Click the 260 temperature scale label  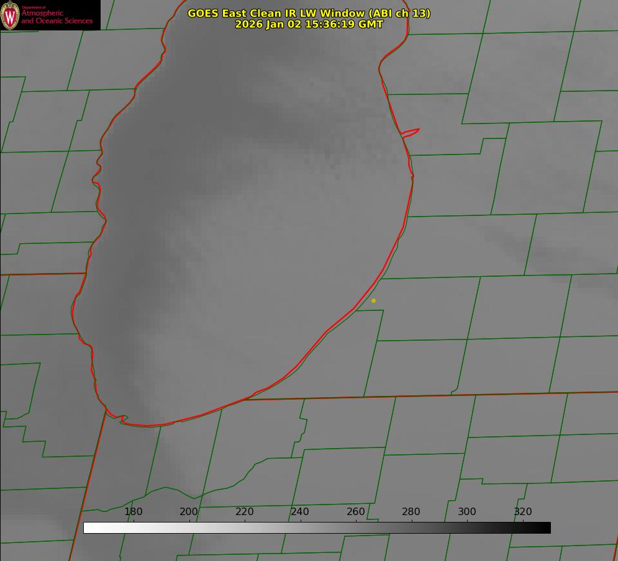[356, 512]
